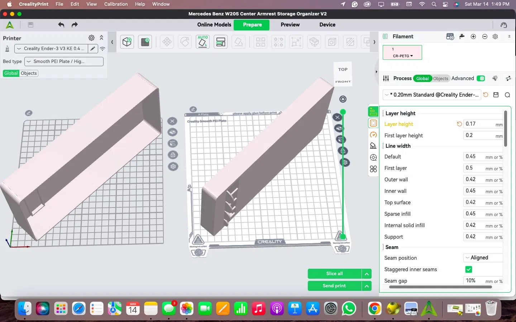
Task: Click the Add model cube icon
Action: click(127, 42)
